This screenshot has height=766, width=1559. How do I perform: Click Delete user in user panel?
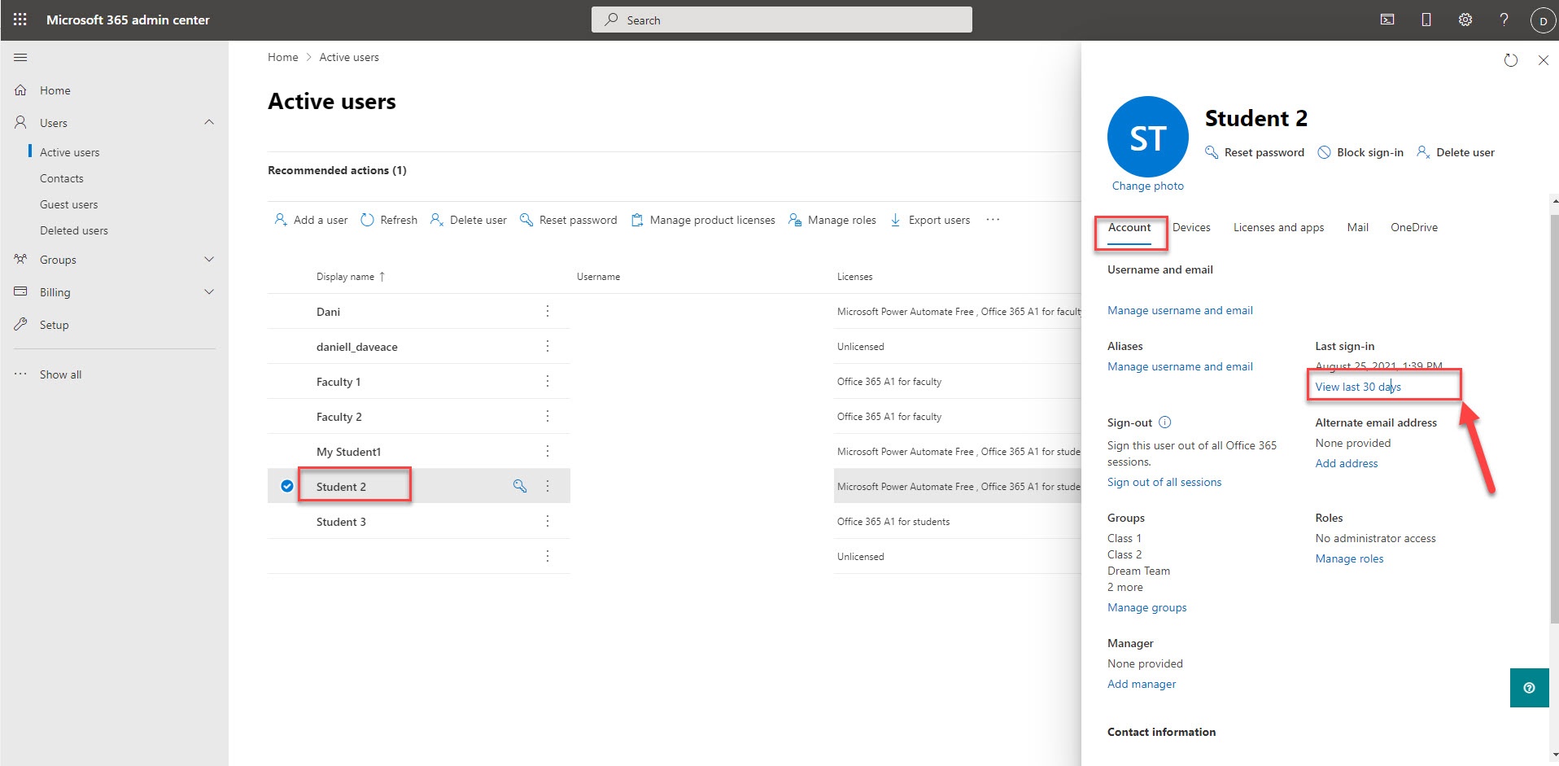pyautogui.click(x=1456, y=152)
